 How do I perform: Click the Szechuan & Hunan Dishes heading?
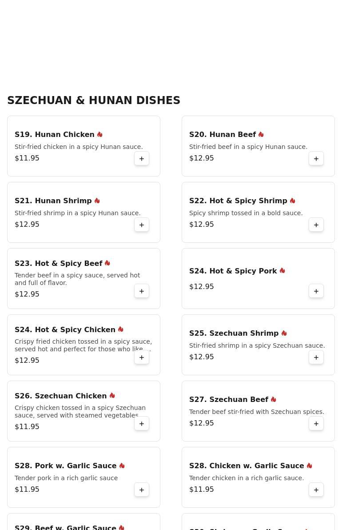click(x=94, y=100)
